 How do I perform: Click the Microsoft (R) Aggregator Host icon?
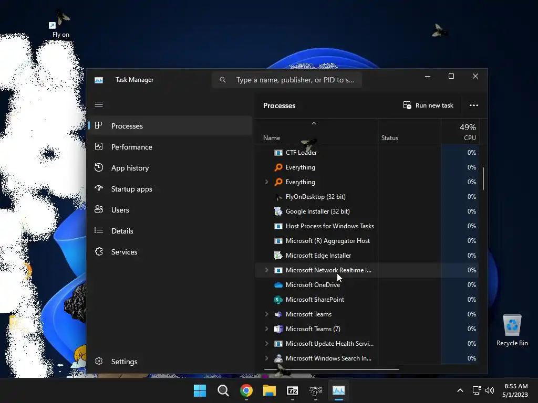pyautogui.click(x=278, y=241)
